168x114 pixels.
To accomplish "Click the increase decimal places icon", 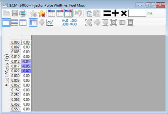I will coord(65,23).
